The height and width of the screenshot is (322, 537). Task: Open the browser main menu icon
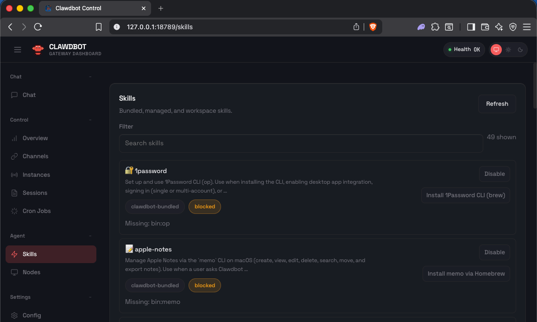coord(527,27)
